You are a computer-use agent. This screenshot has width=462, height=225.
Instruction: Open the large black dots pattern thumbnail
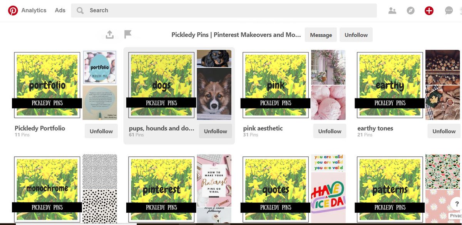click(100, 207)
